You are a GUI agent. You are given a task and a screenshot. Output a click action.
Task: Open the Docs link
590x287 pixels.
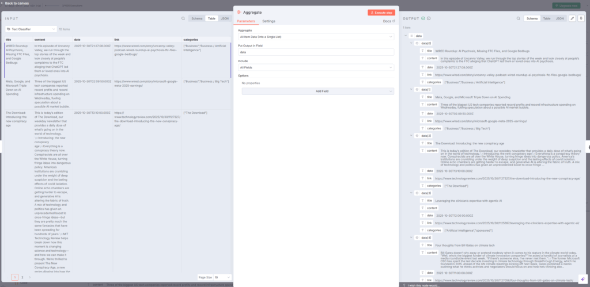coord(389,21)
